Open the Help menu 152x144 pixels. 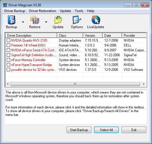91,11
